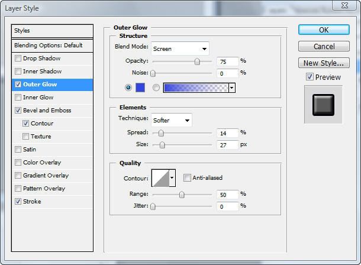Expand the Contour picker arrow

point(172,178)
